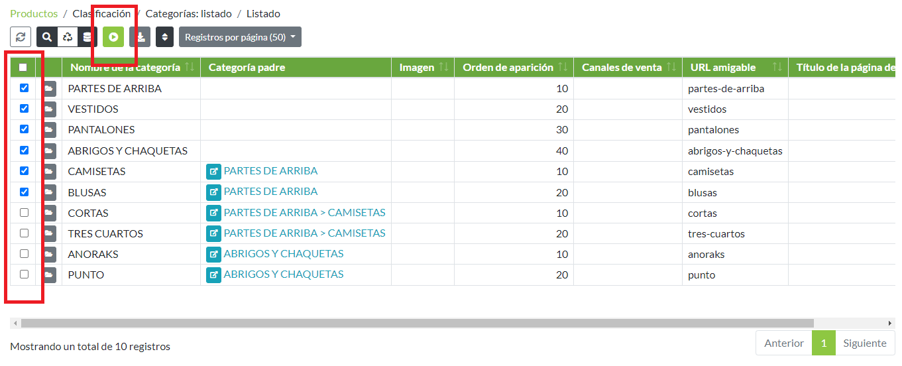Check the ANORAKS row checkbox
The width and height of the screenshot is (902, 366).
pyautogui.click(x=25, y=253)
